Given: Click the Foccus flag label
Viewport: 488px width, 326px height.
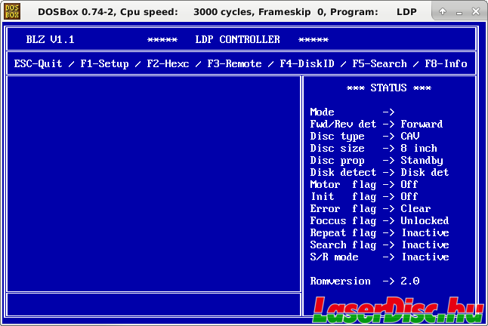Looking at the screenshot, I should pos(343,221).
